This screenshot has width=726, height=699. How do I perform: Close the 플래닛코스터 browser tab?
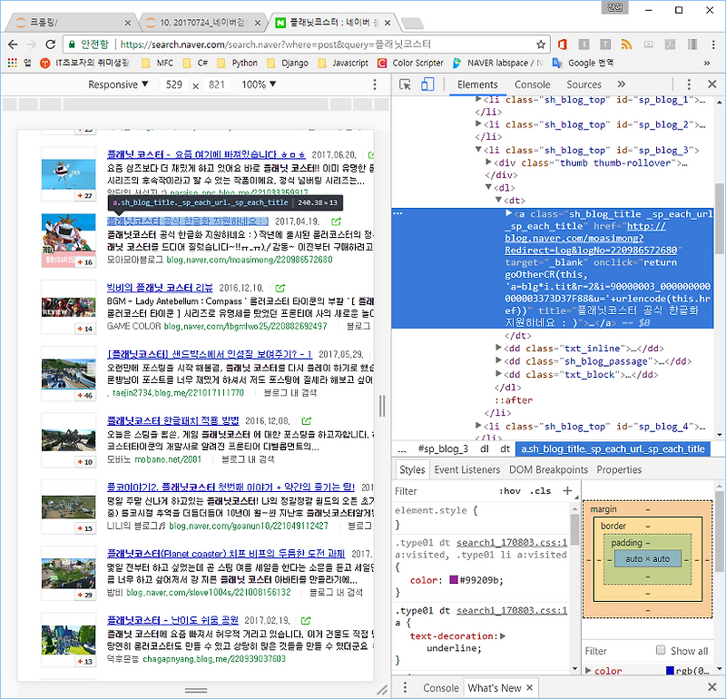[x=388, y=22]
